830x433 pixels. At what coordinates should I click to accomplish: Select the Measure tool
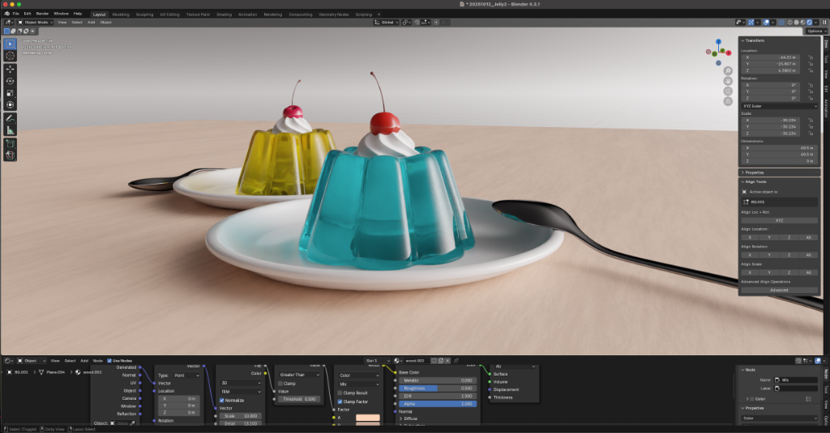[11, 129]
